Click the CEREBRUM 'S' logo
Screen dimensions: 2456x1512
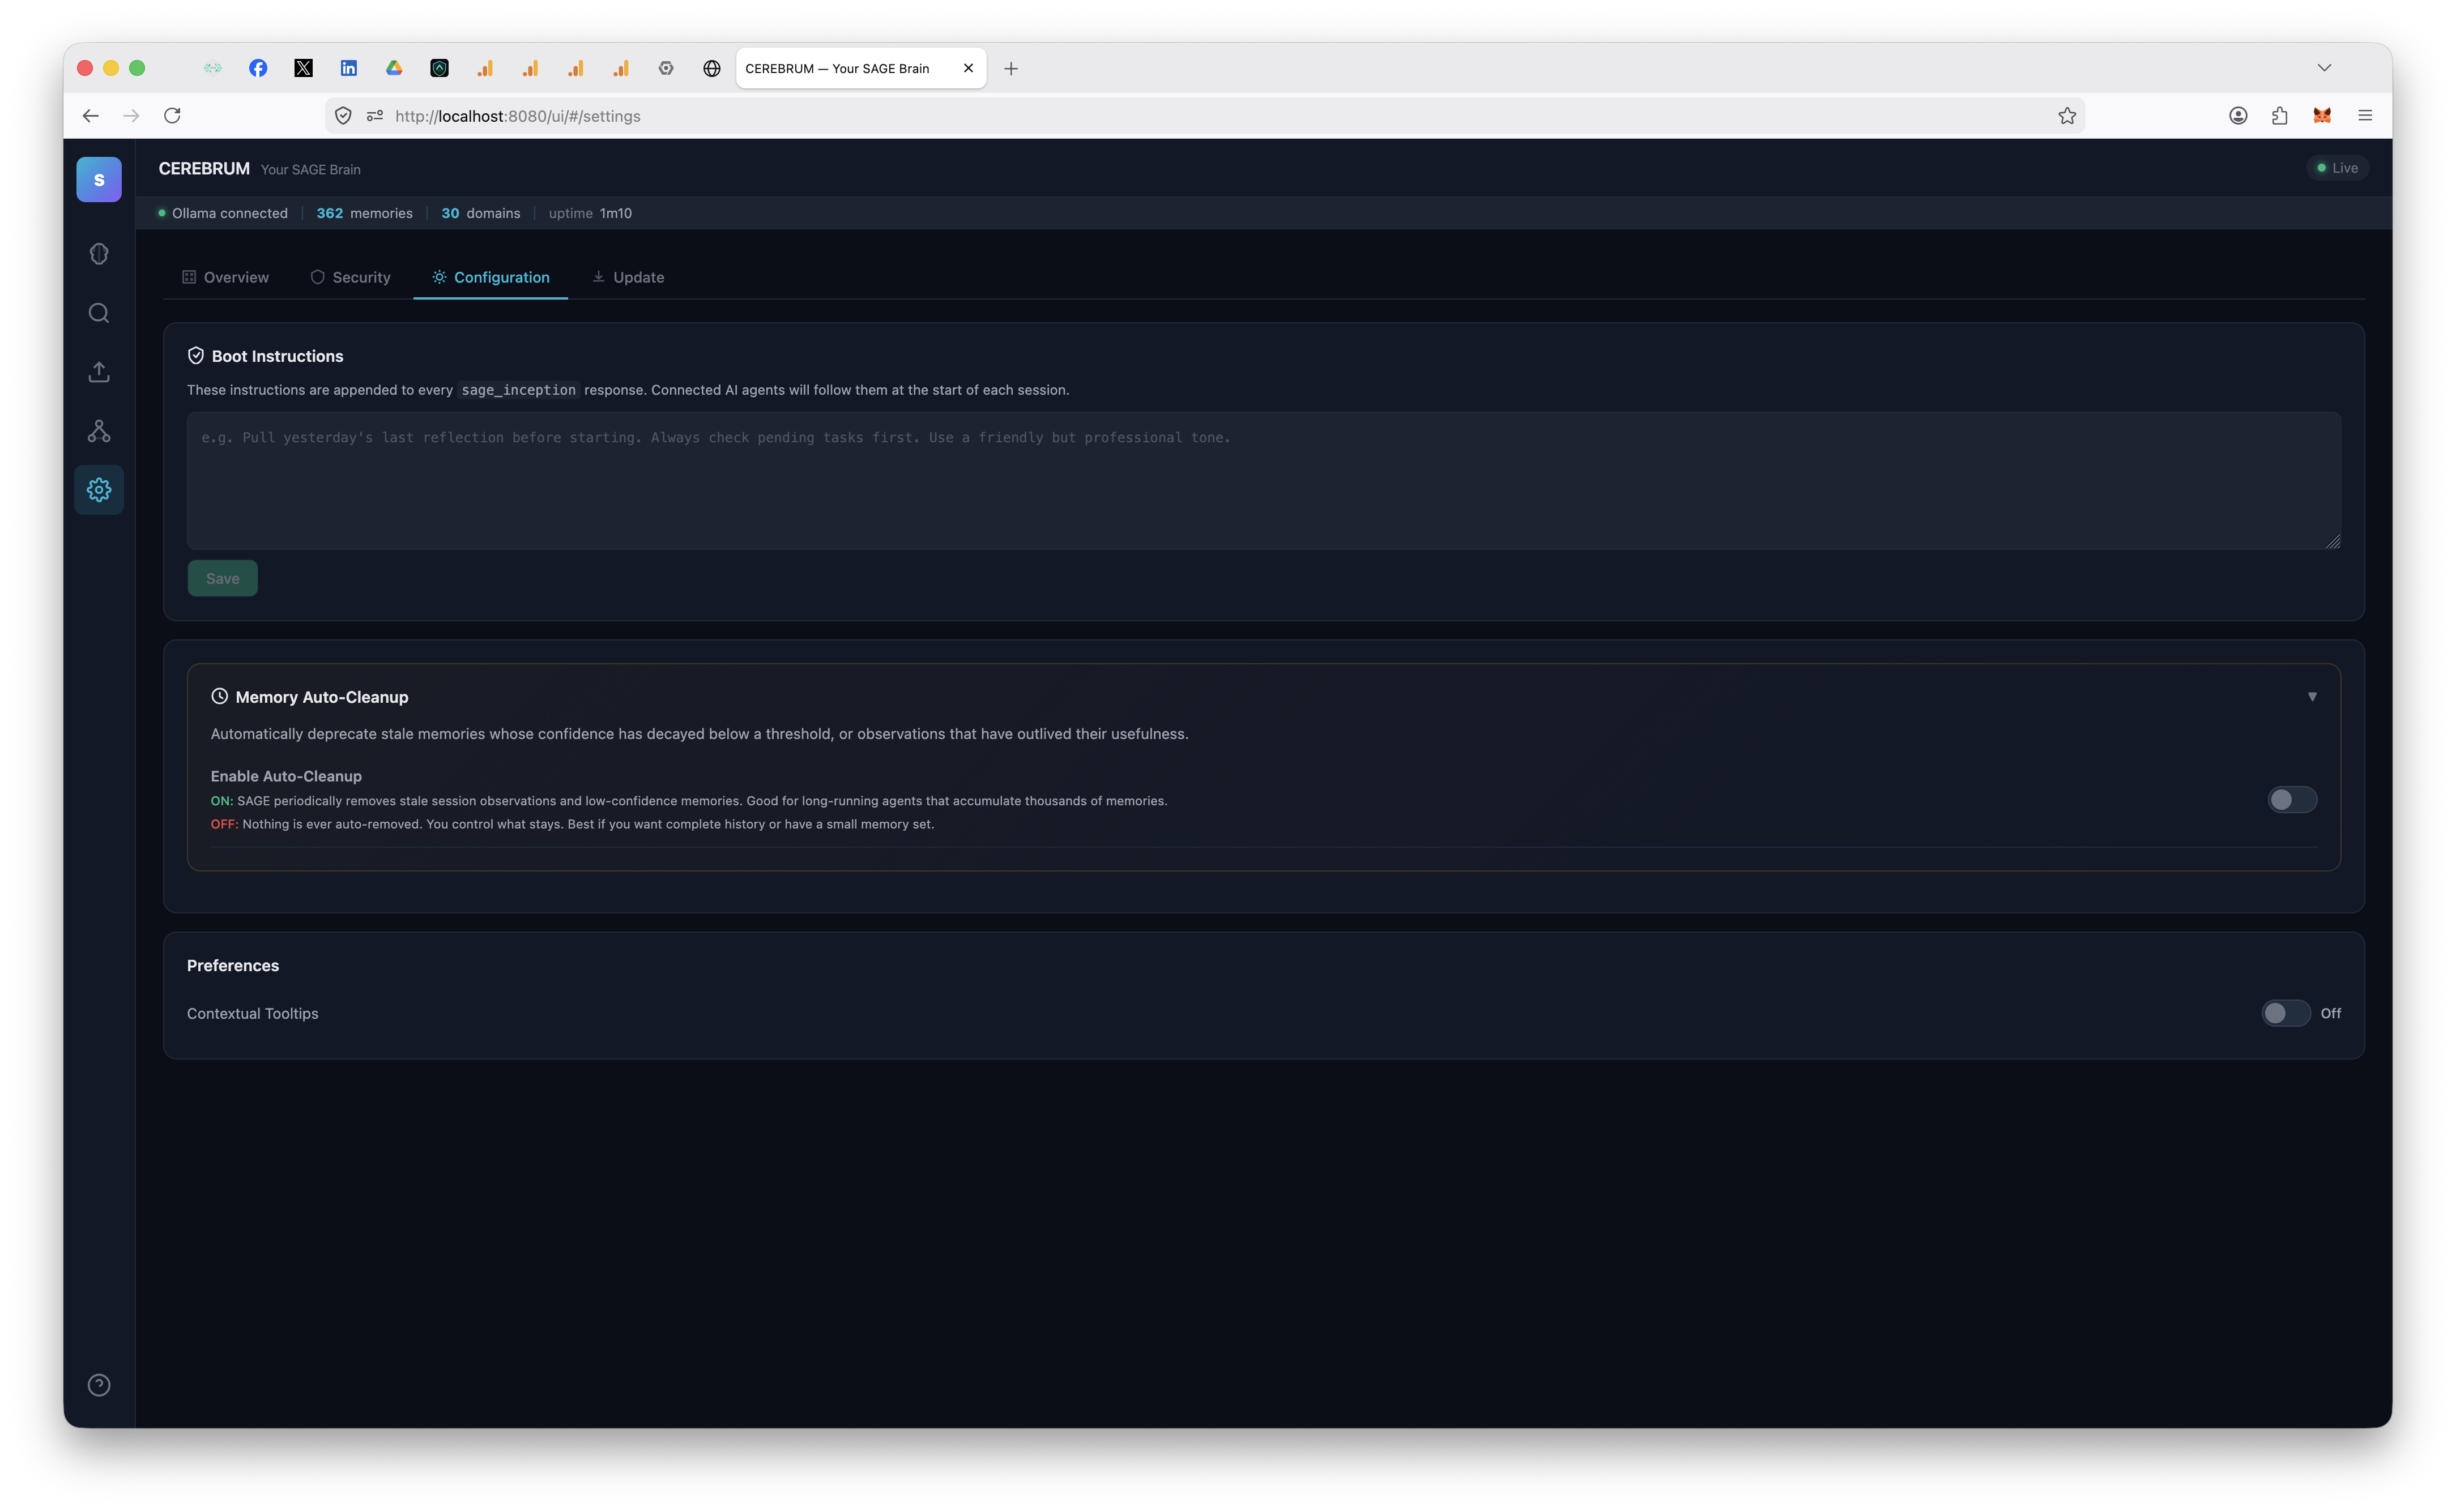click(x=98, y=179)
